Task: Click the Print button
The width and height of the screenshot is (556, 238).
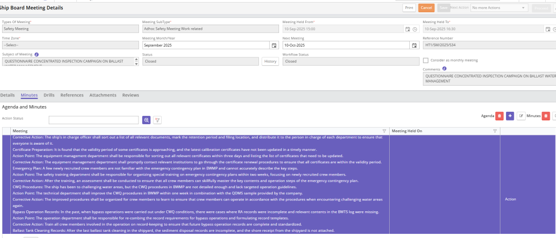Action: pyautogui.click(x=409, y=8)
